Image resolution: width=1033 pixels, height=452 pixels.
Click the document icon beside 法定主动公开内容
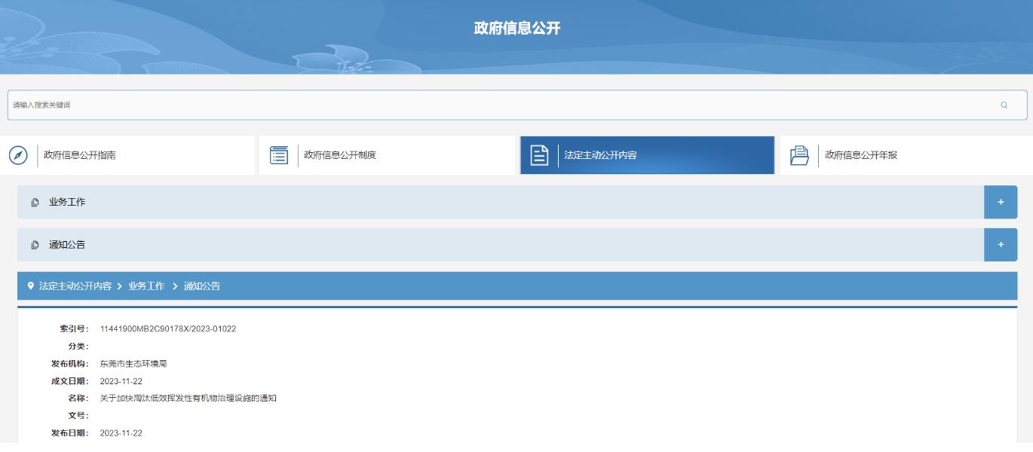[539, 155]
